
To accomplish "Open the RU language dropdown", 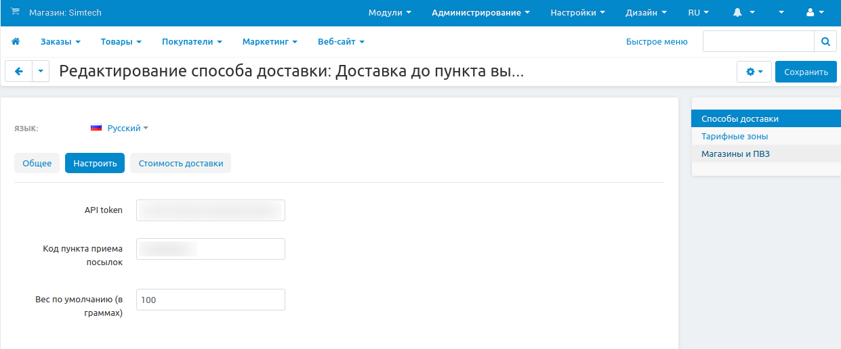I will coord(697,13).
